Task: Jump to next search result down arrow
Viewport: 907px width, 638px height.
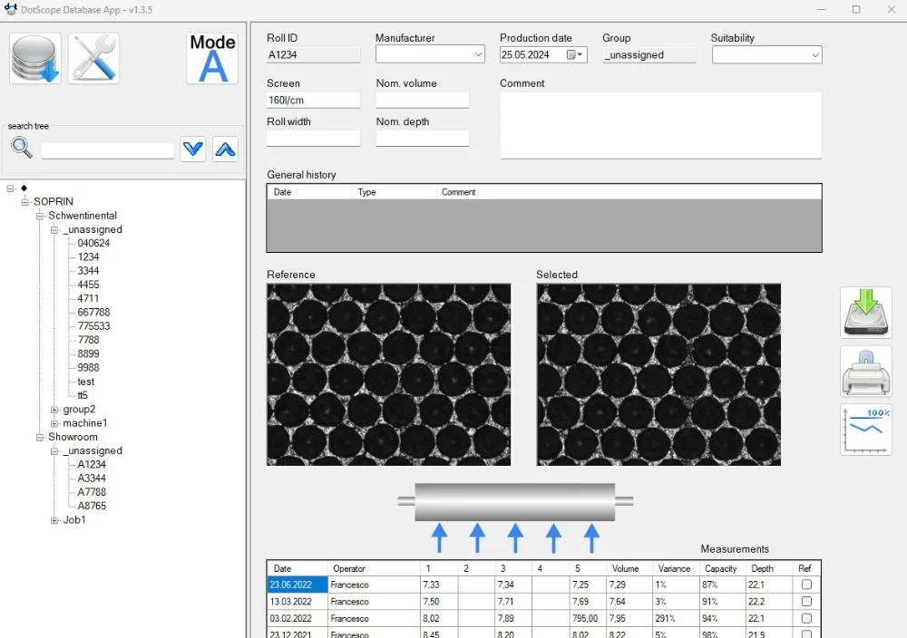Action: click(192, 150)
